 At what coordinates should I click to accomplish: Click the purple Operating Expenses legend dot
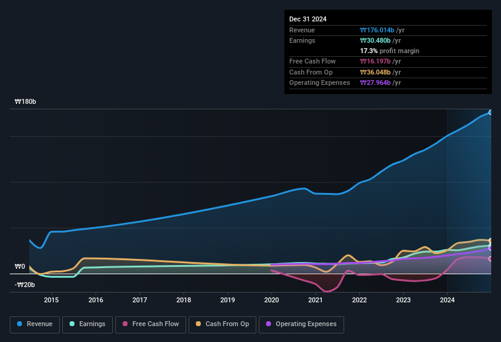coord(269,324)
